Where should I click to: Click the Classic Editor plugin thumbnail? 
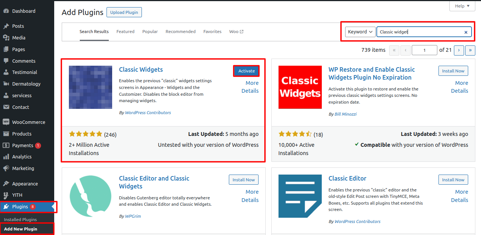coord(300,196)
